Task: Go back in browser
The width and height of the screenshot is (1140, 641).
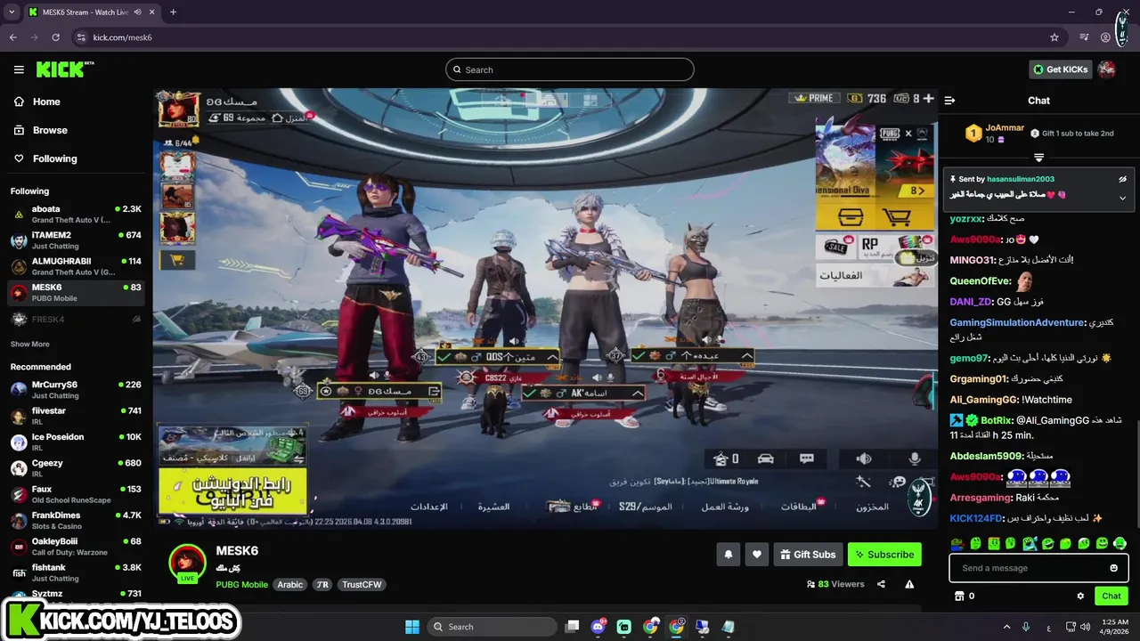Action: click(12, 37)
